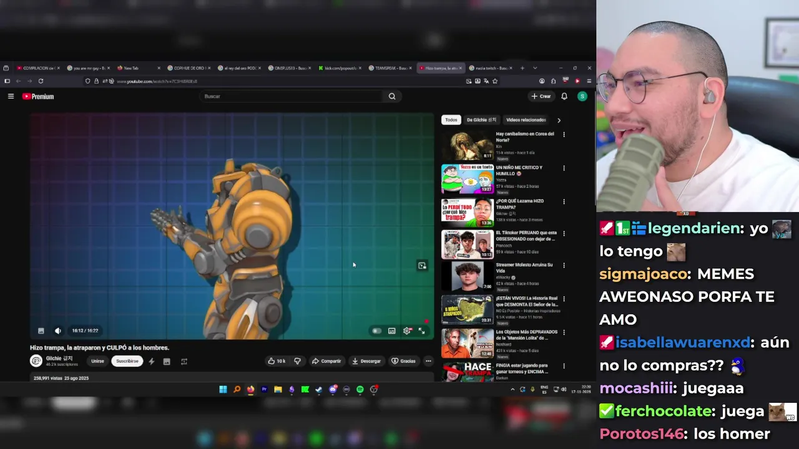Open Streamer Molesto Arruina Su Vida thumbnail
This screenshot has width=799, height=449.
coord(468,277)
